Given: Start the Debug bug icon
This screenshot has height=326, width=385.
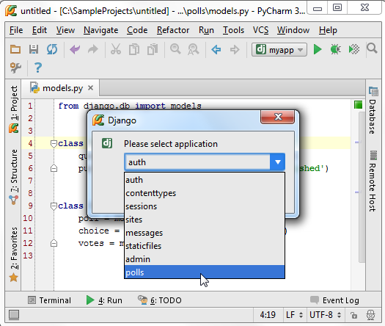Looking at the screenshot, I should [x=335, y=49].
